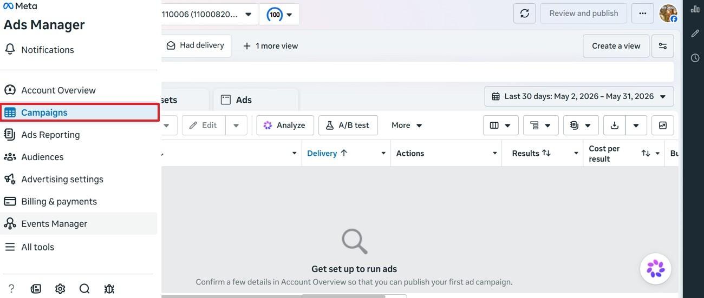
Task: Open the view filter settings icon
Action: tap(662, 46)
